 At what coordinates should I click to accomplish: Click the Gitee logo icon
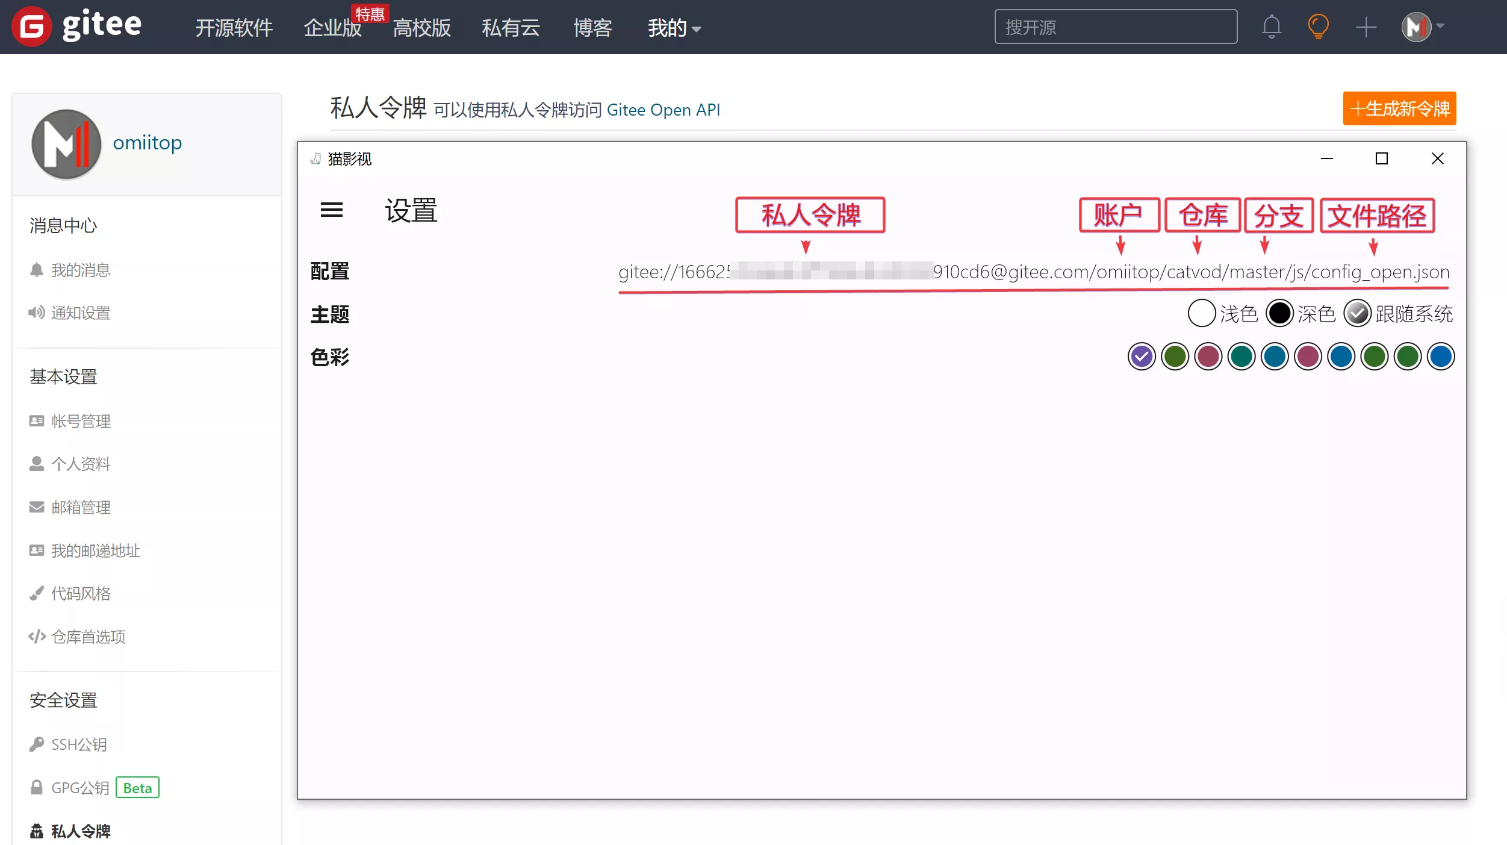click(x=33, y=26)
